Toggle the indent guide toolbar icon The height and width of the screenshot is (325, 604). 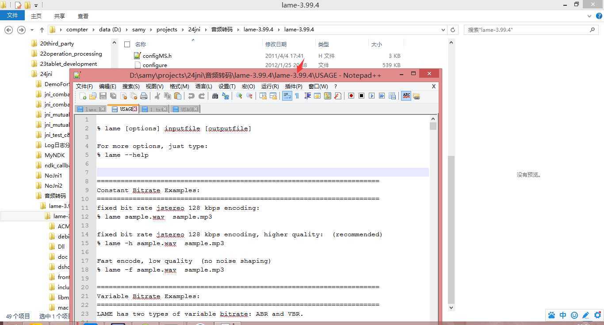point(307,96)
